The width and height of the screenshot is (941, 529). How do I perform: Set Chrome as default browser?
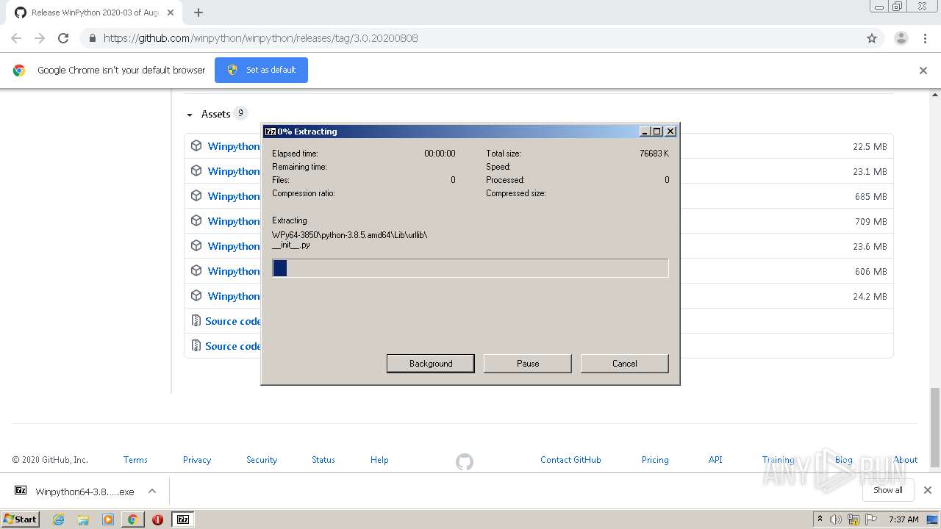(x=261, y=70)
